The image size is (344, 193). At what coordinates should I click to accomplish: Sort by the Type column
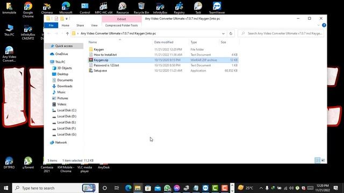193,42
